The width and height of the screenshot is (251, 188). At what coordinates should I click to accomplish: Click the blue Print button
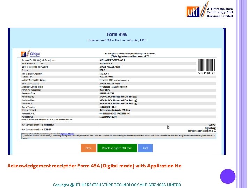click(145, 148)
